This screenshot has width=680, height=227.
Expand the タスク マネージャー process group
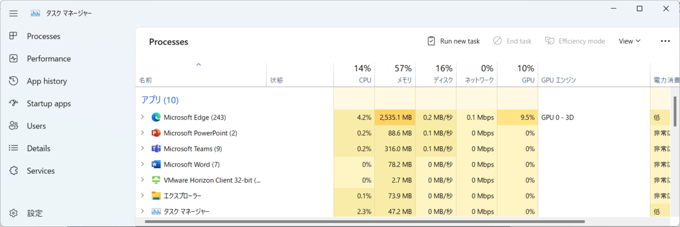point(143,211)
